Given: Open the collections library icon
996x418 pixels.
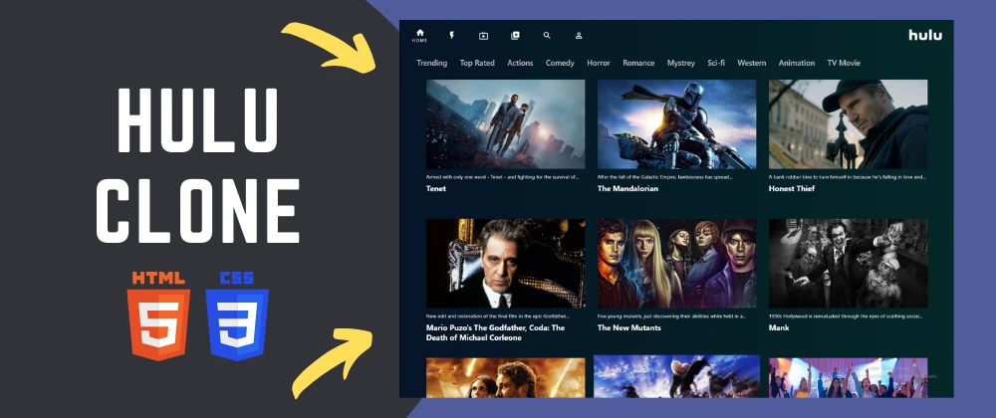Looking at the screenshot, I should (x=515, y=36).
